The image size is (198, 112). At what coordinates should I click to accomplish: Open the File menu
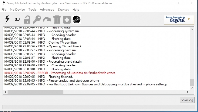point(4,10)
